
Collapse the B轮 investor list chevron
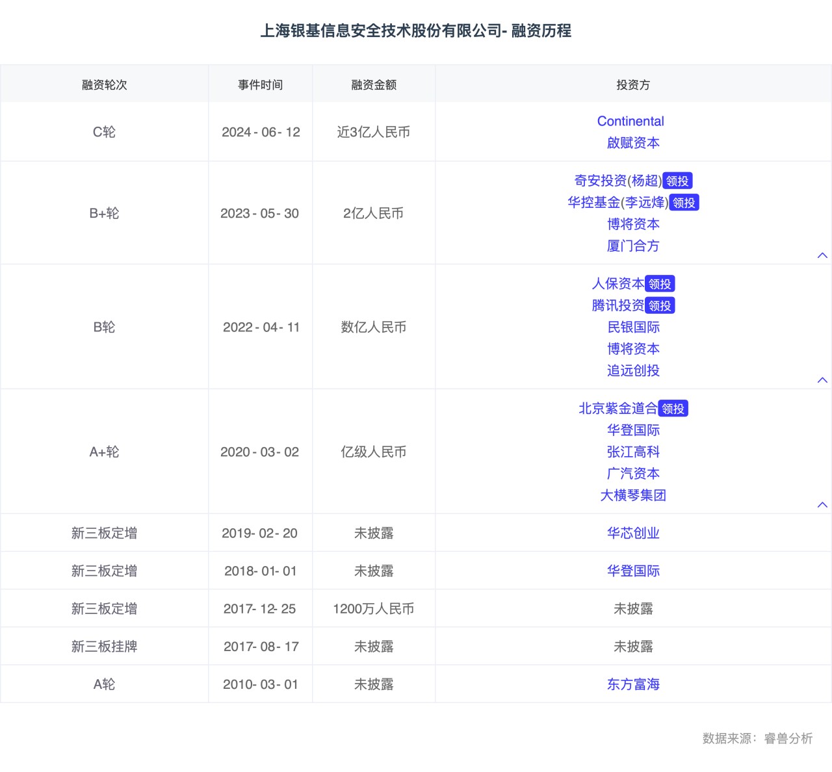(822, 380)
